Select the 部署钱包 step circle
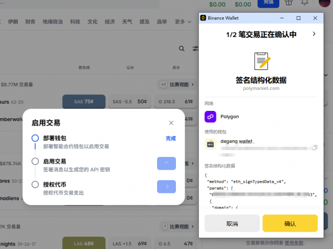 coord(36,138)
